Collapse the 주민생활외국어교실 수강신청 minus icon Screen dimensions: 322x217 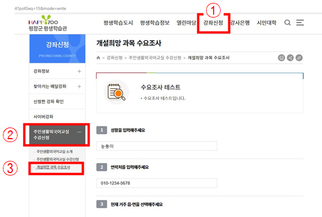[x=79, y=132]
